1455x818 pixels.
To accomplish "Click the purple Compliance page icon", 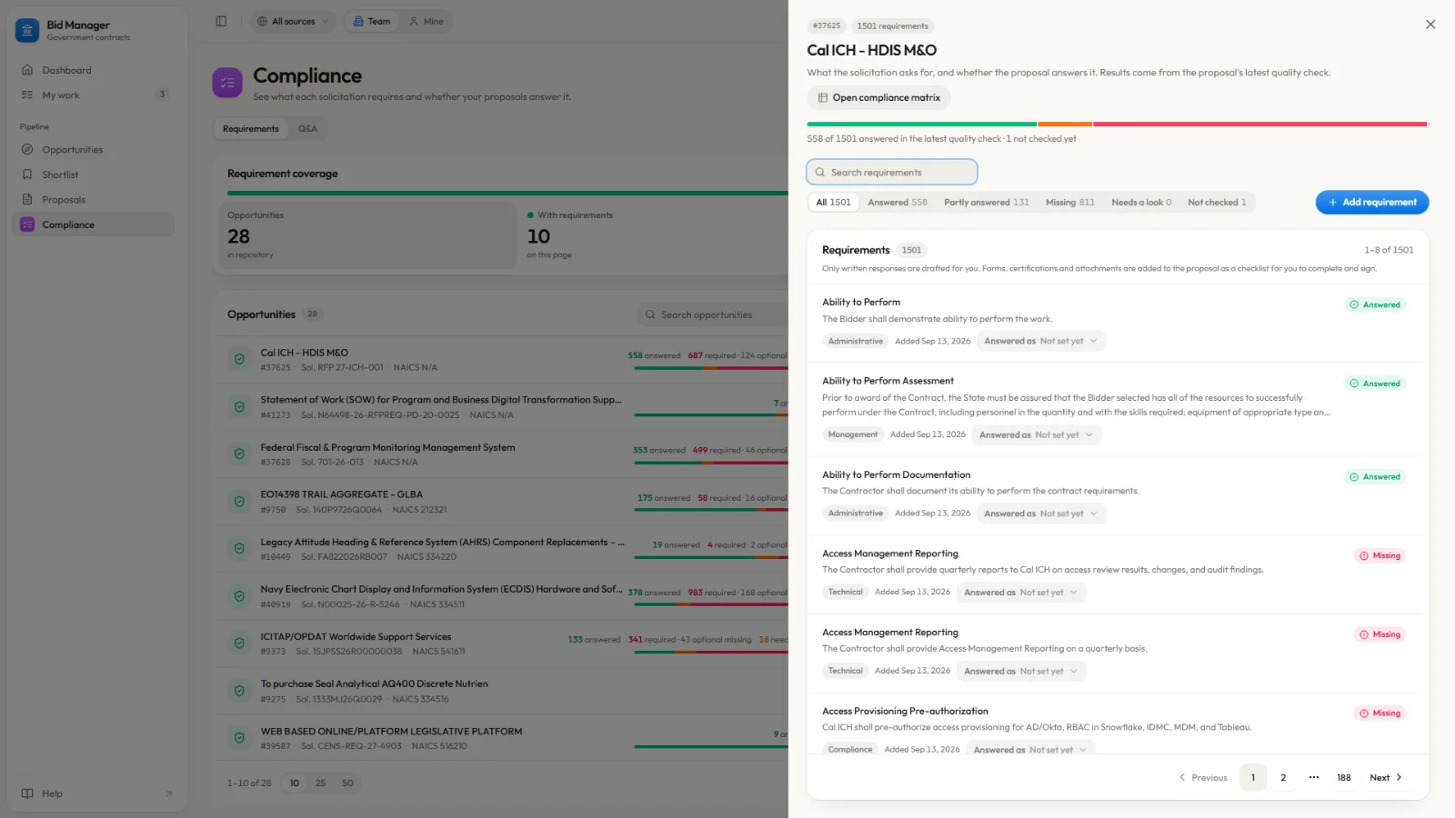I will 227,83.
